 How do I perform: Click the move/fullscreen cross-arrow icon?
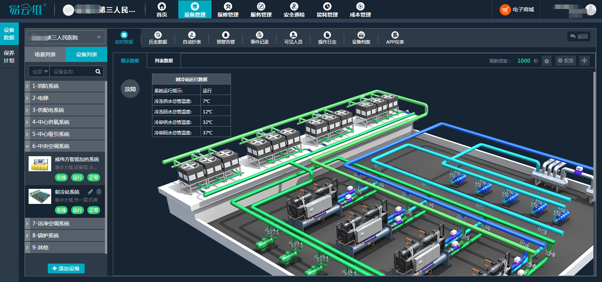(x=584, y=60)
